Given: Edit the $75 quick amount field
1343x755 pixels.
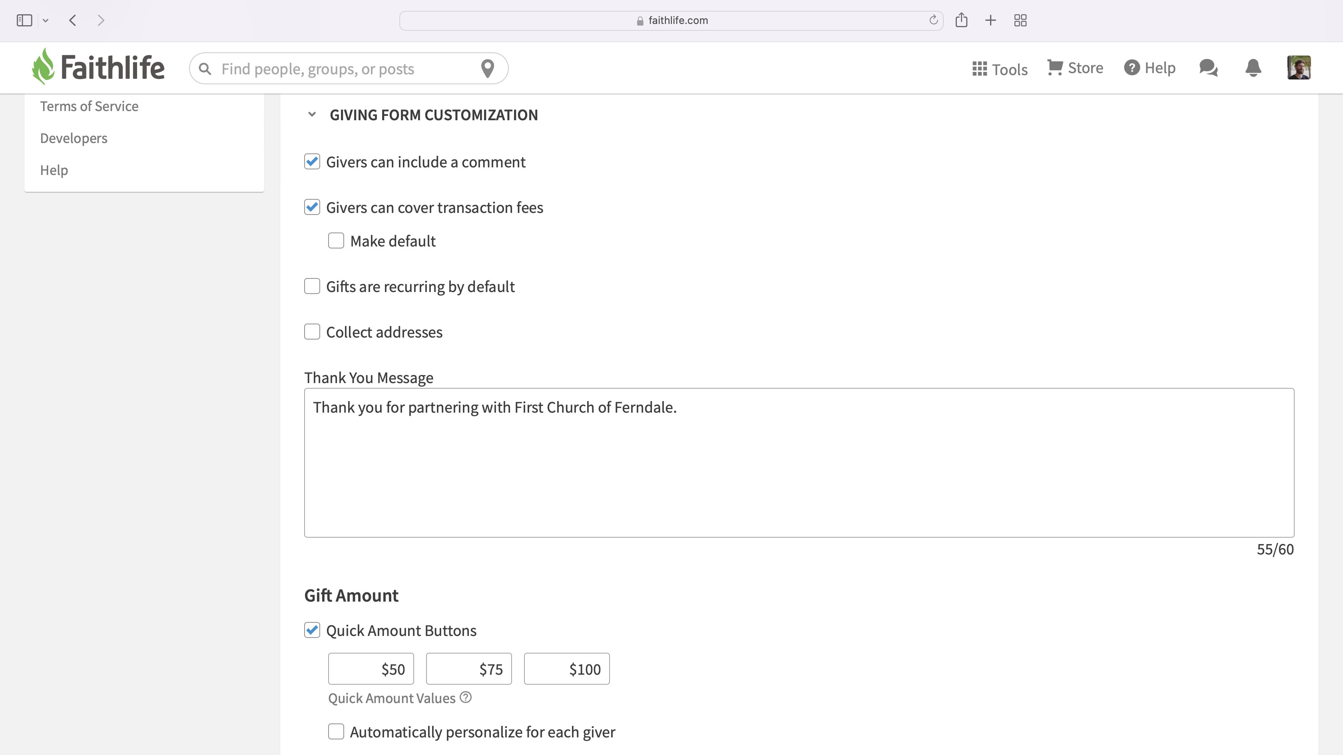Looking at the screenshot, I should (x=469, y=668).
